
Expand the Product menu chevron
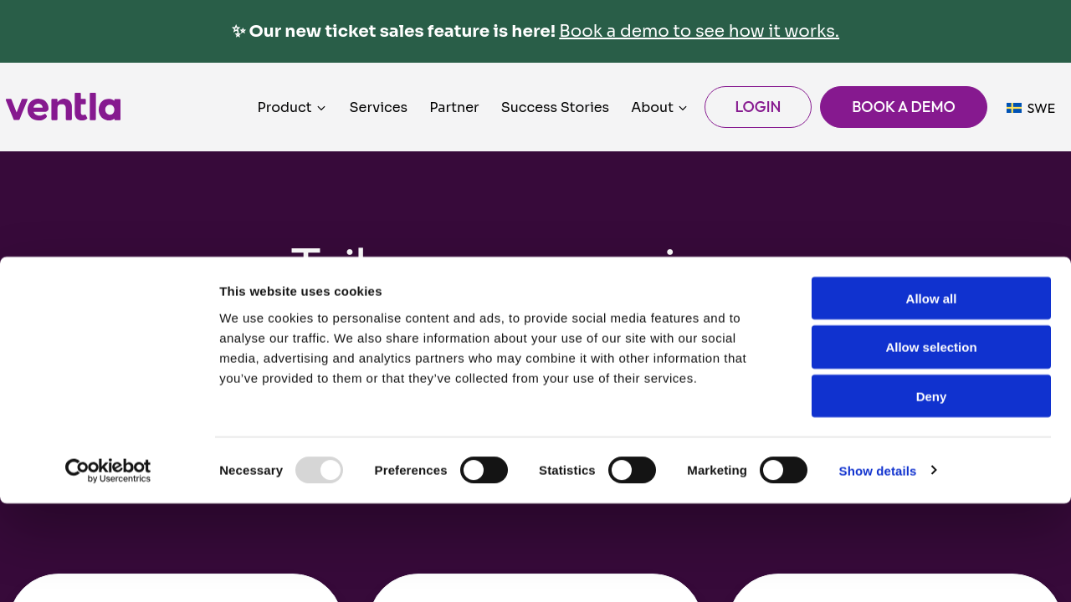(x=321, y=108)
